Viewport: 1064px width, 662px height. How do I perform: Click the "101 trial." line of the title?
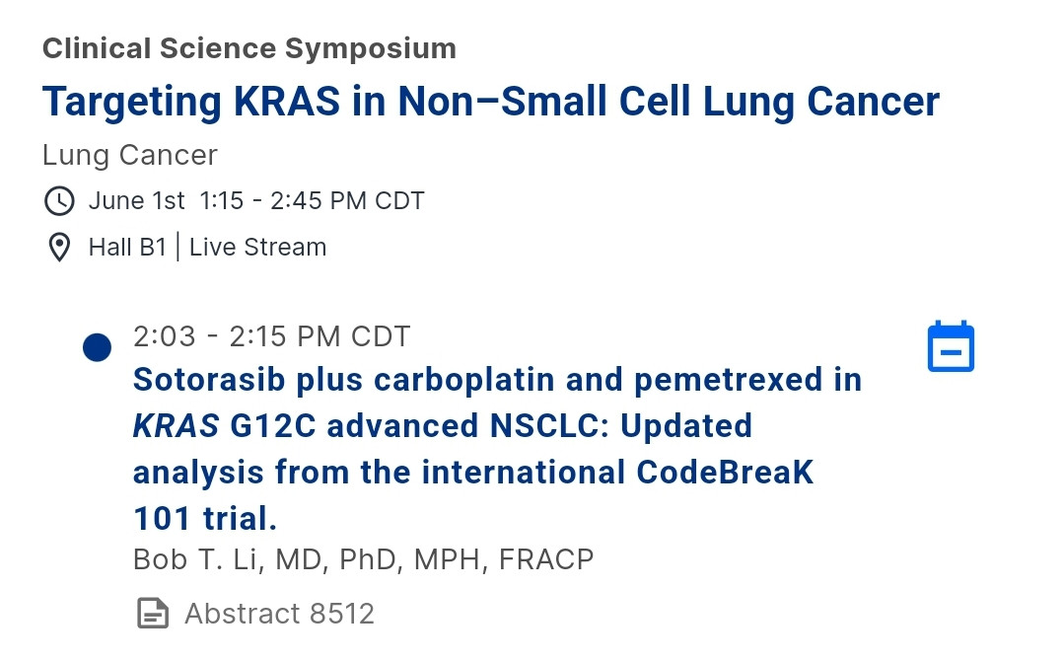(205, 519)
